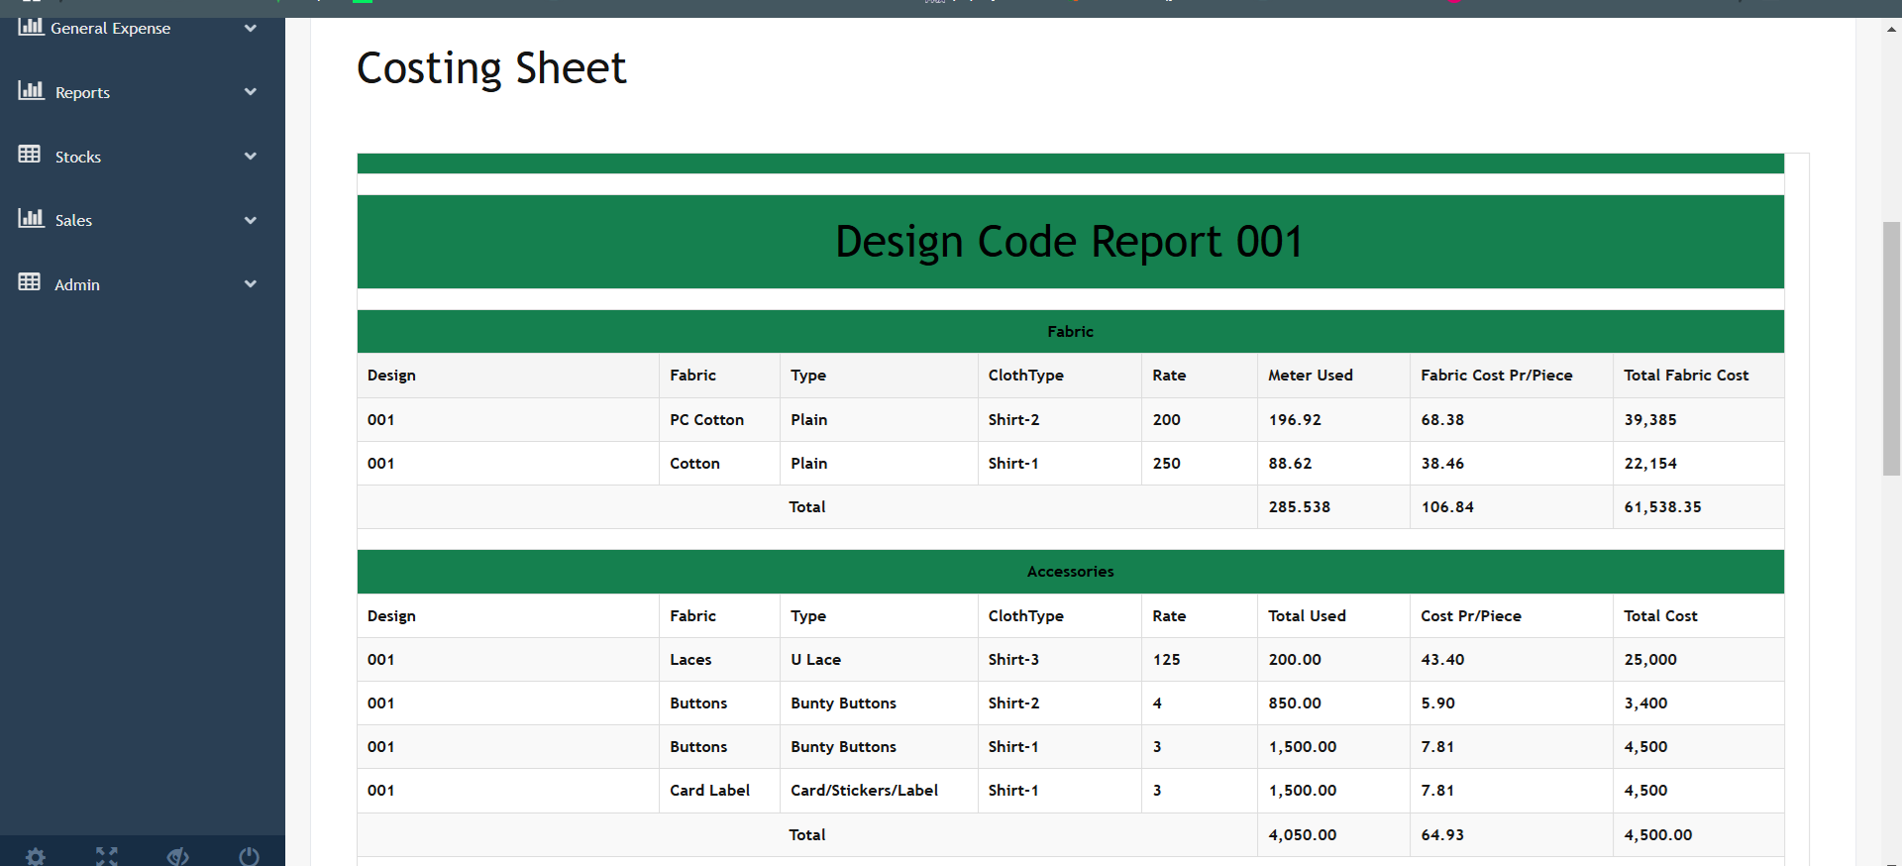Screen dimensions: 1902x866
Task: Open the Stocks menu item
Action: tap(78, 158)
